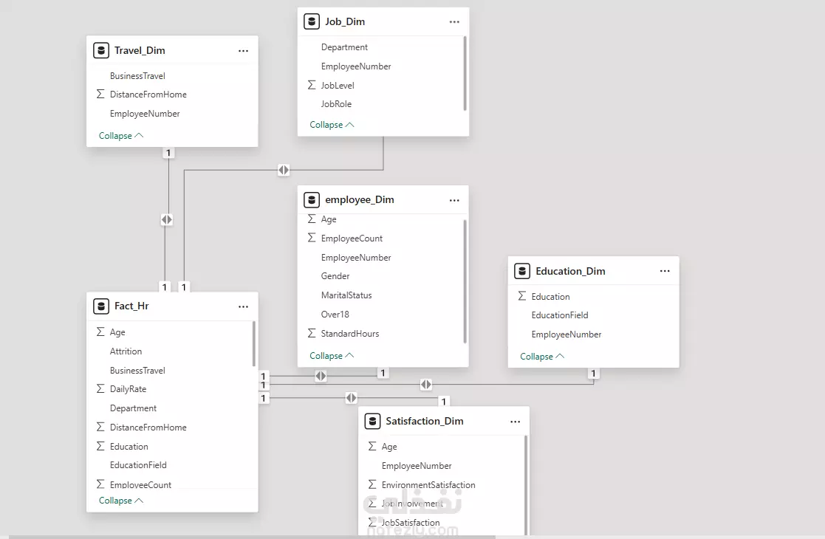
Task: Click the Education_Dim table database icon
Action: point(522,271)
